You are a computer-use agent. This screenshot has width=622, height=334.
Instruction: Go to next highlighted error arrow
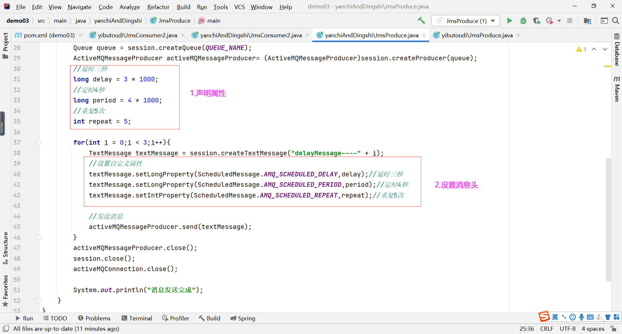pyautogui.click(x=605, y=49)
